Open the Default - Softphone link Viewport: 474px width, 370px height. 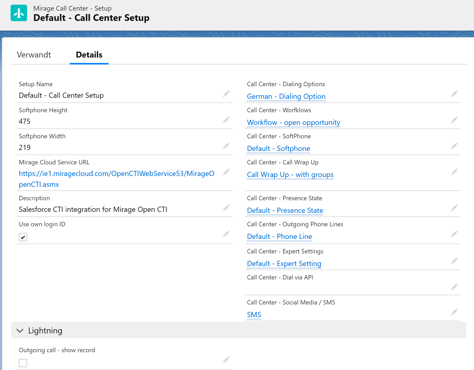279,149
